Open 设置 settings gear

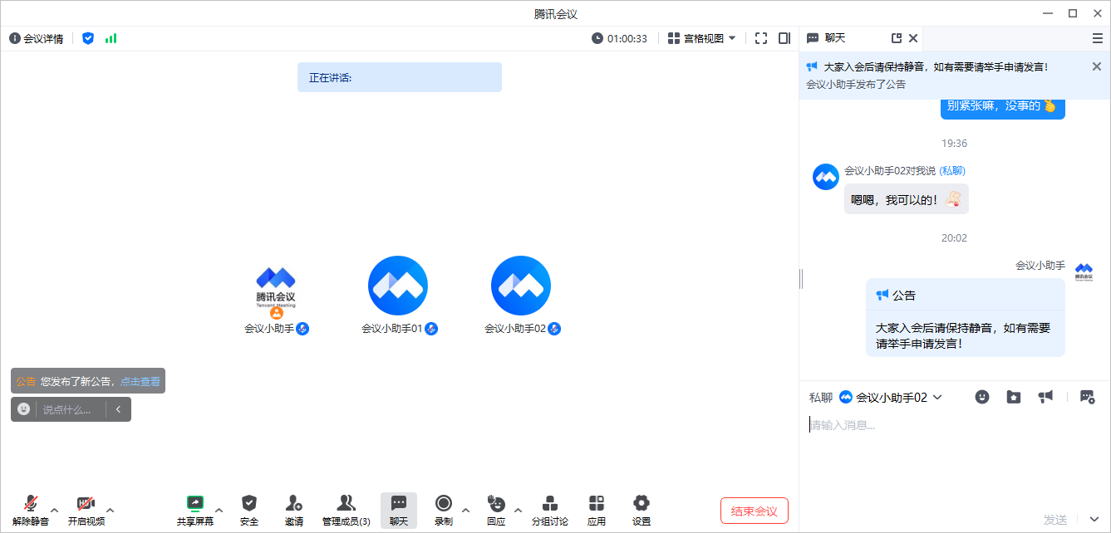point(642,511)
